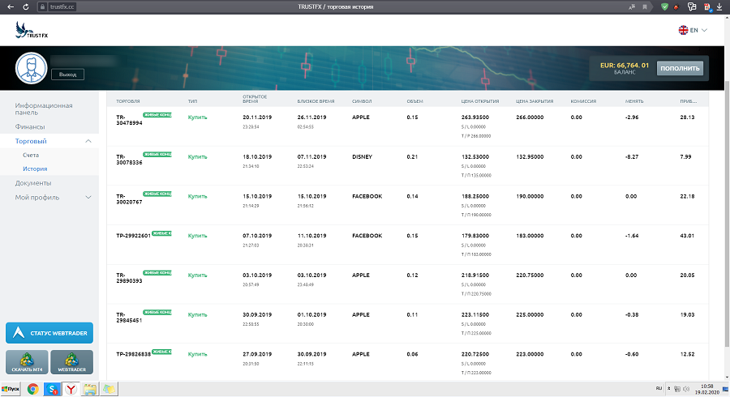This screenshot has width=730, height=397.
Task: Click close price 132.95000
Action: click(530, 156)
